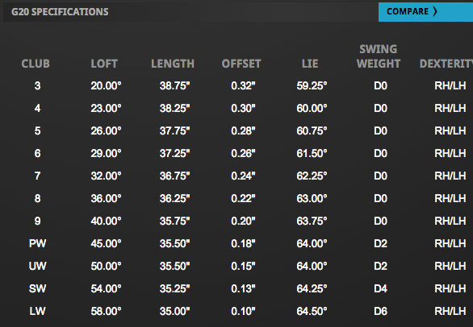Select the SW club label
This screenshot has width=473, height=327.
(x=37, y=288)
